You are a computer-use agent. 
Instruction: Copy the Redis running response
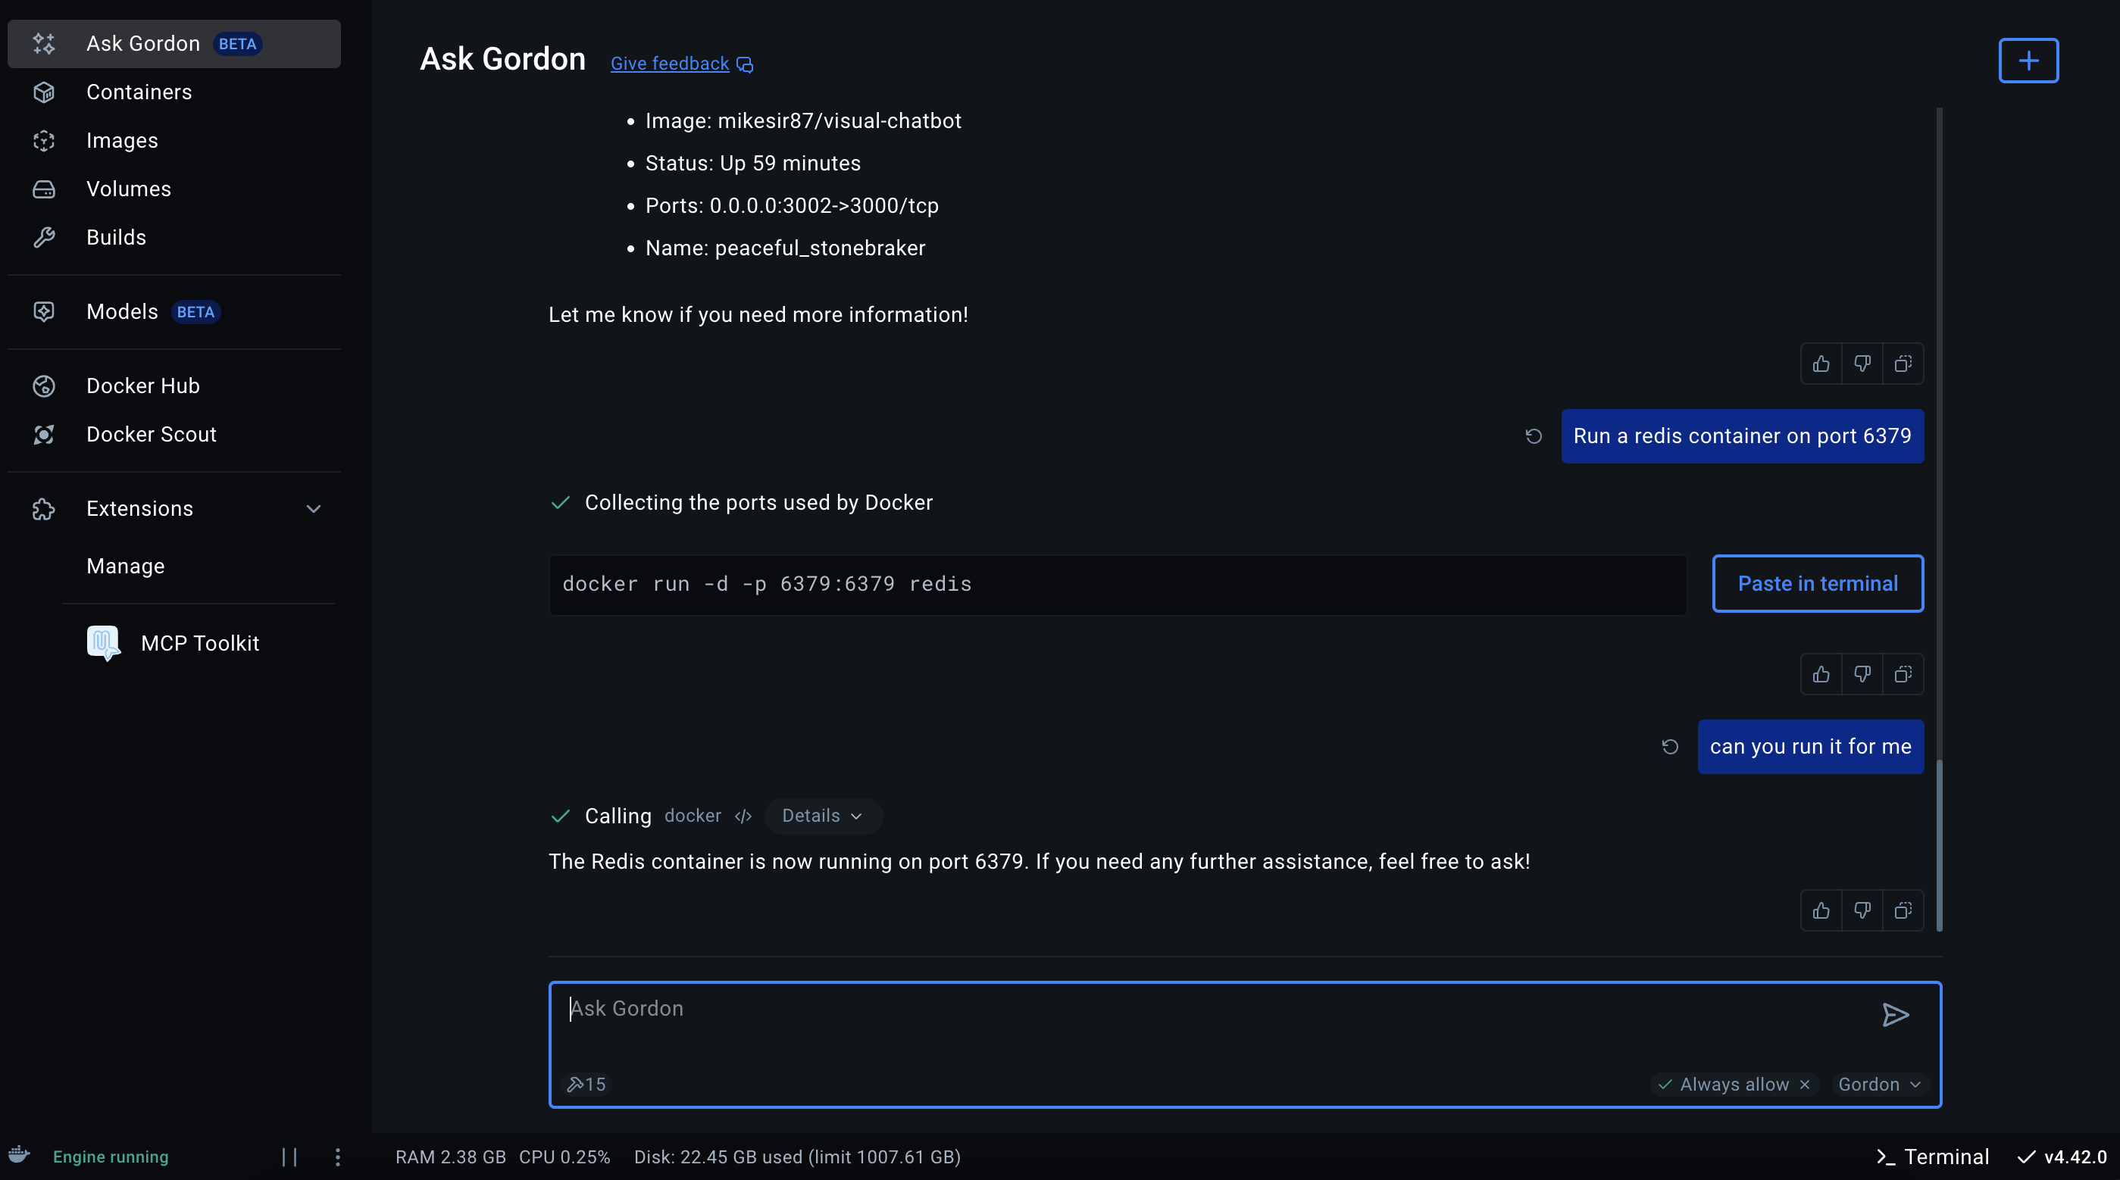[1903, 911]
